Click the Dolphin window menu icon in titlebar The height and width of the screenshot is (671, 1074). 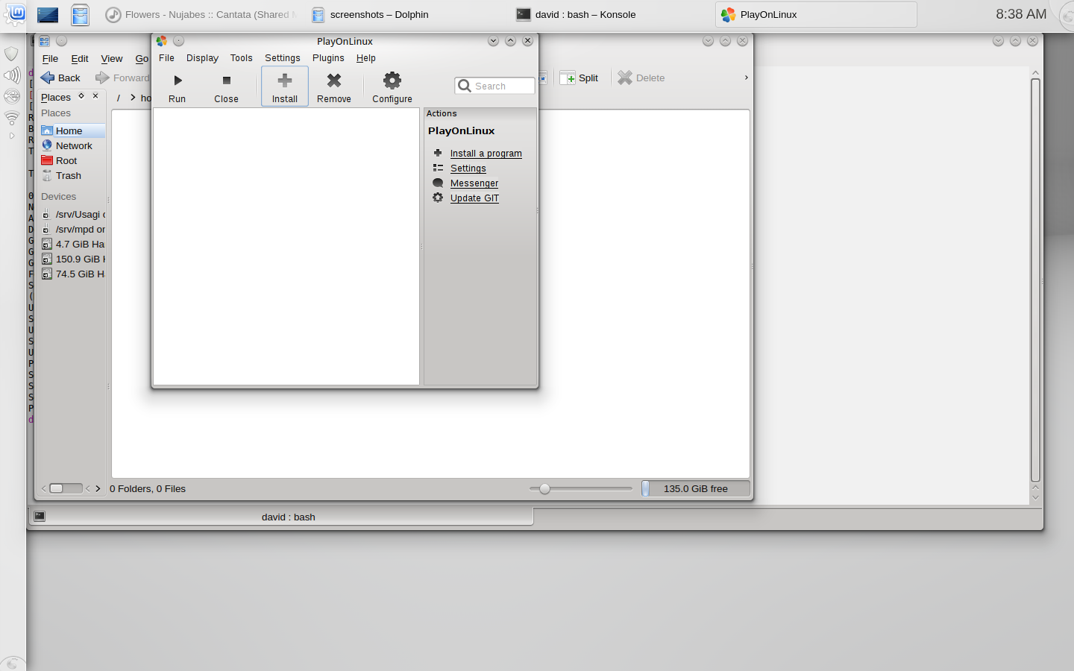45,41
